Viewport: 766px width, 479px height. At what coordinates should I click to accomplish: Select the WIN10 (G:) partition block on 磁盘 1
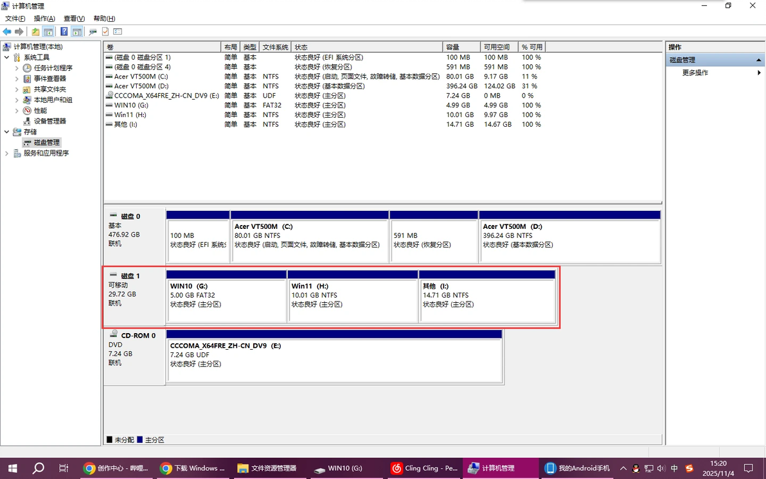[x=226, y=299]
